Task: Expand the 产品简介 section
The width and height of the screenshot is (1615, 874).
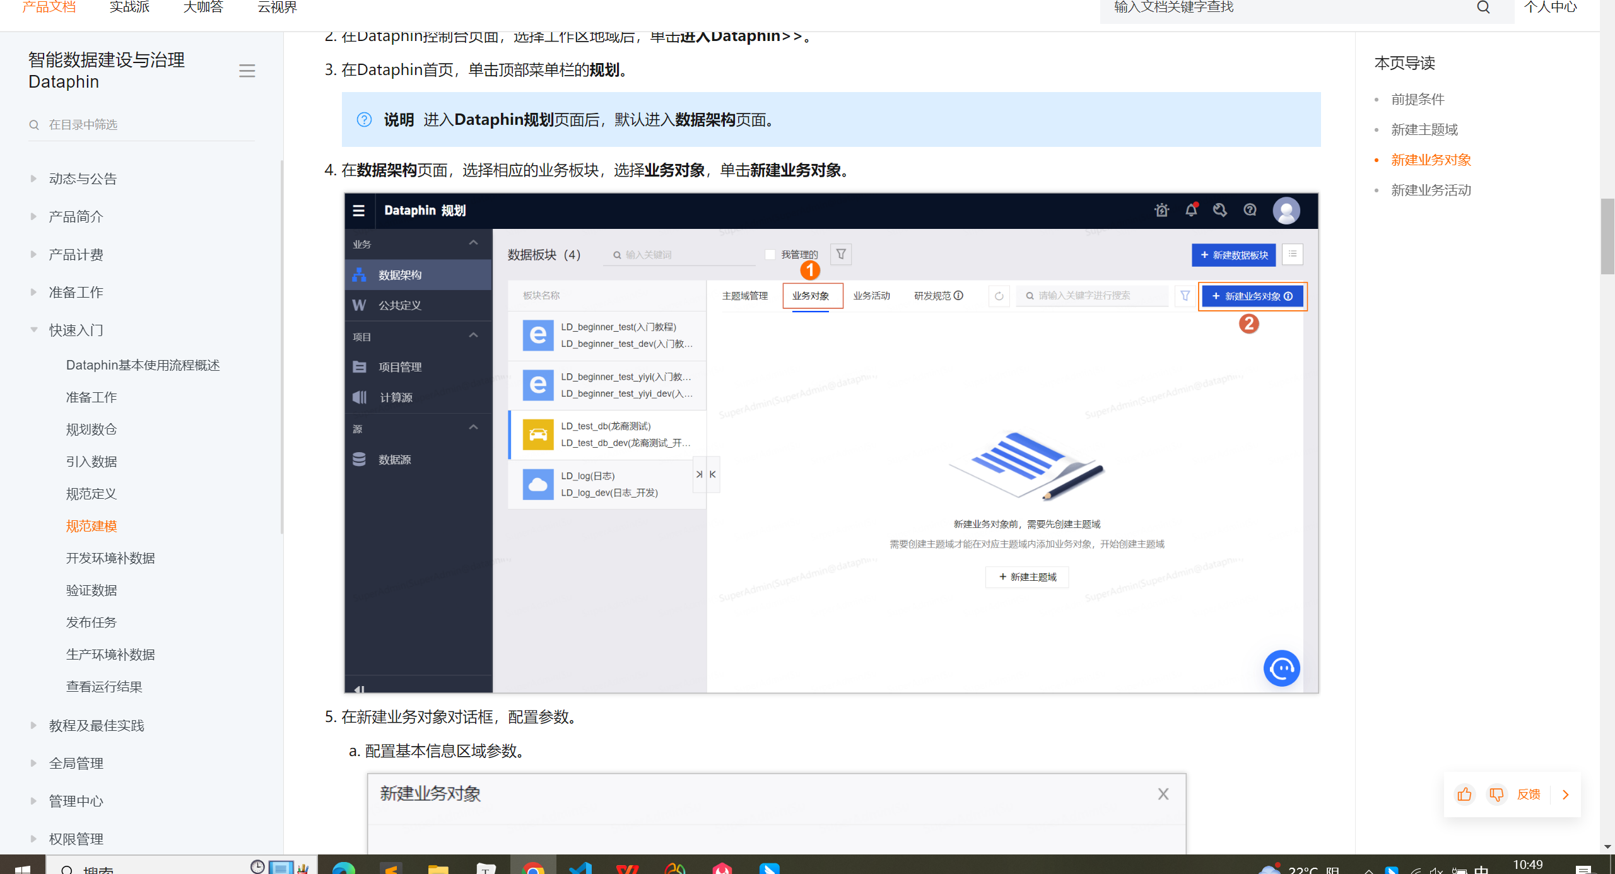Action: pyautogui.click(x=33, y=216)
